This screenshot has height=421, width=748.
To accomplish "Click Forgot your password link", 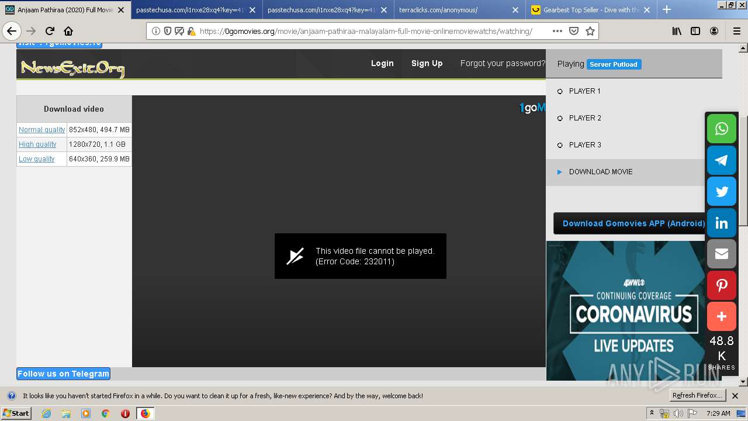I will [503, 63].
